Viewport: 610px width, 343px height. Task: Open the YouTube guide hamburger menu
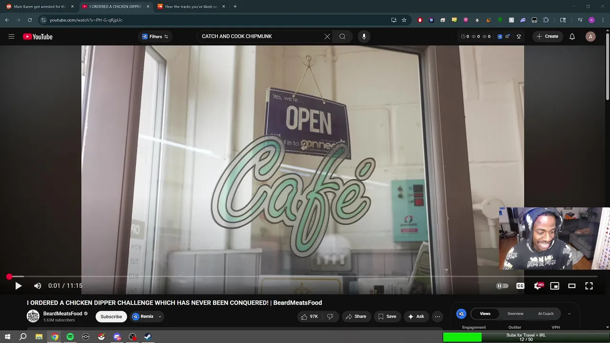click(x=11, y=37)
